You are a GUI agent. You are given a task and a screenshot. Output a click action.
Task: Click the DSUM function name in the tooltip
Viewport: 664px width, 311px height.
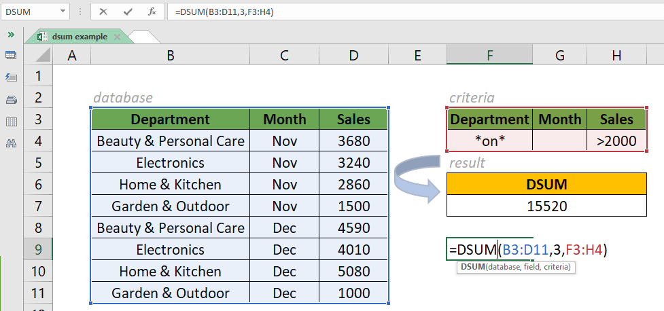[473, 267]
